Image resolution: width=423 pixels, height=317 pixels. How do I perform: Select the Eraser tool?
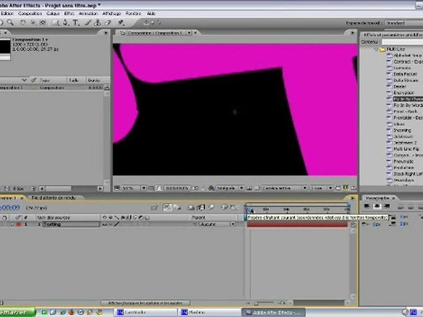pos(108,22)
